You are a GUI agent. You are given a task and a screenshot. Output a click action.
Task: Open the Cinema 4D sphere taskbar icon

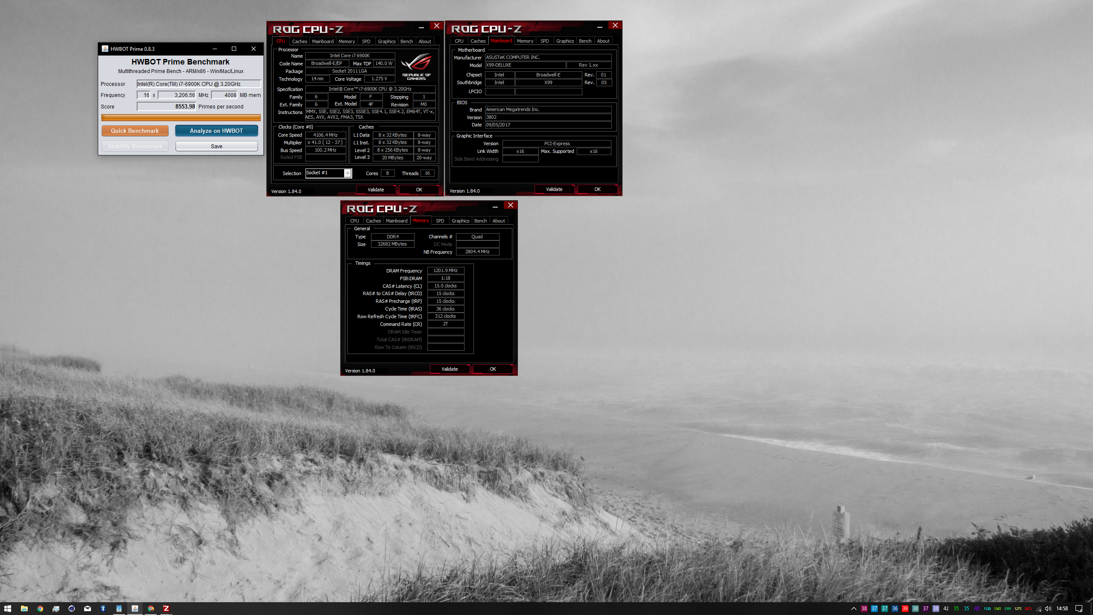(72, 609)
